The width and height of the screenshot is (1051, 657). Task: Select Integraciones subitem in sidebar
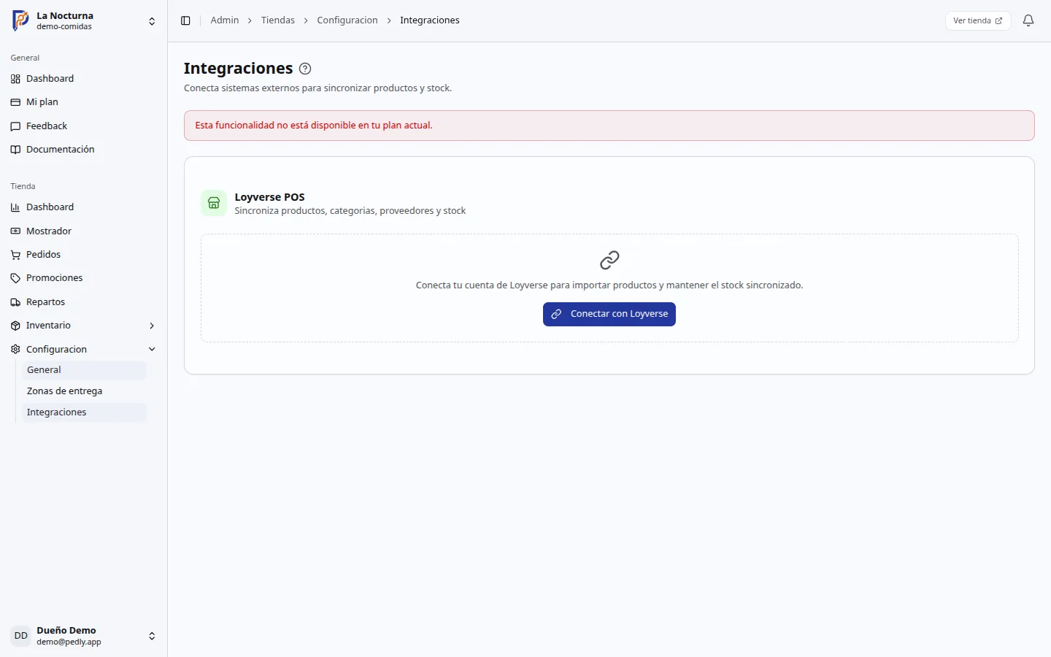click(84, 412)
